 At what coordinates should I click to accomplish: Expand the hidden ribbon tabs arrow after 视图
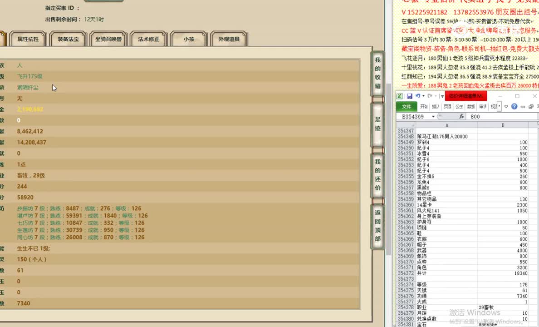pyautogui.click(x=499, y=106)
